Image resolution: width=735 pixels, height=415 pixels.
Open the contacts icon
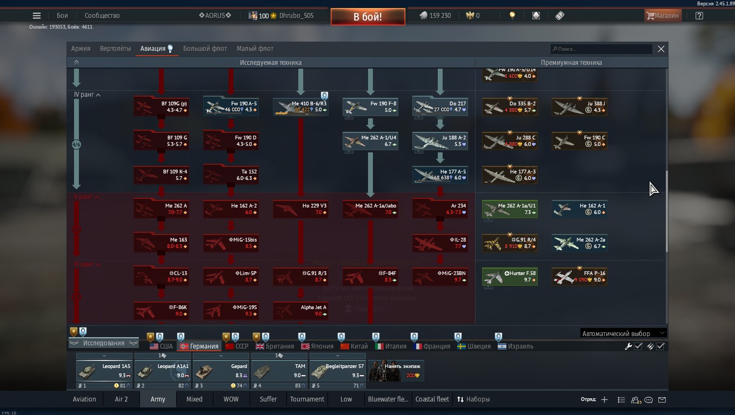click(x=636, y=400)
